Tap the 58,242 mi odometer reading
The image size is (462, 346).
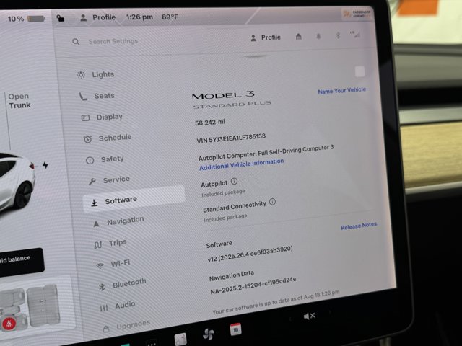[210, 122]
